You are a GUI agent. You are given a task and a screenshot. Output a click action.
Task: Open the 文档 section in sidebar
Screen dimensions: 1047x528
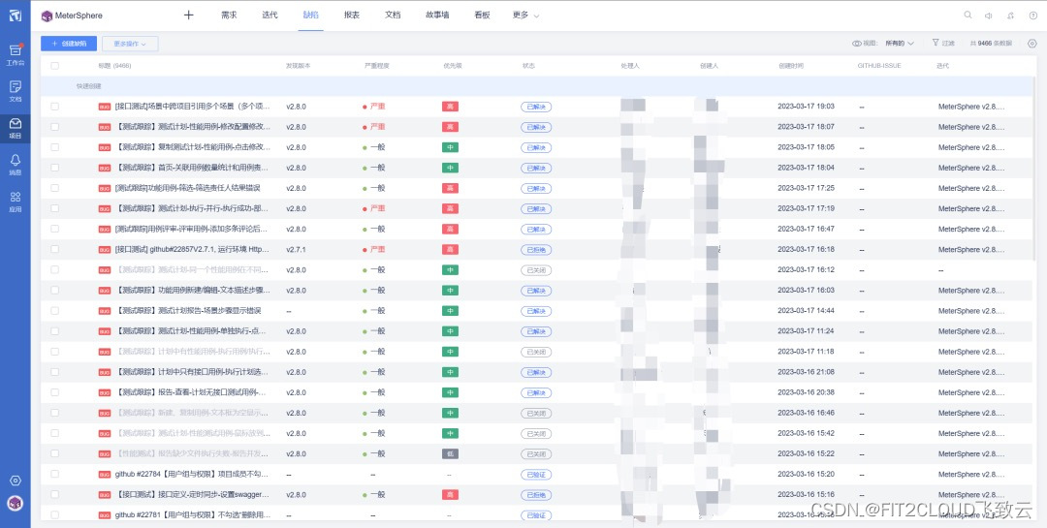[16, 91]
